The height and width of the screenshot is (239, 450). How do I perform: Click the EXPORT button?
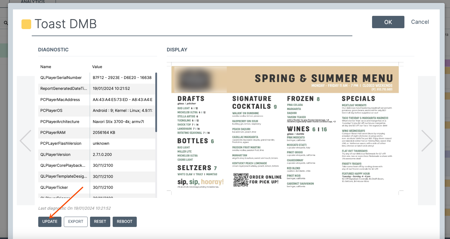point(76,222)
